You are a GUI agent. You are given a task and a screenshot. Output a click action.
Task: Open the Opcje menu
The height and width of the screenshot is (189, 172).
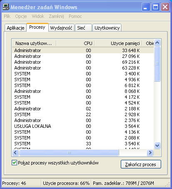[21, 16]
